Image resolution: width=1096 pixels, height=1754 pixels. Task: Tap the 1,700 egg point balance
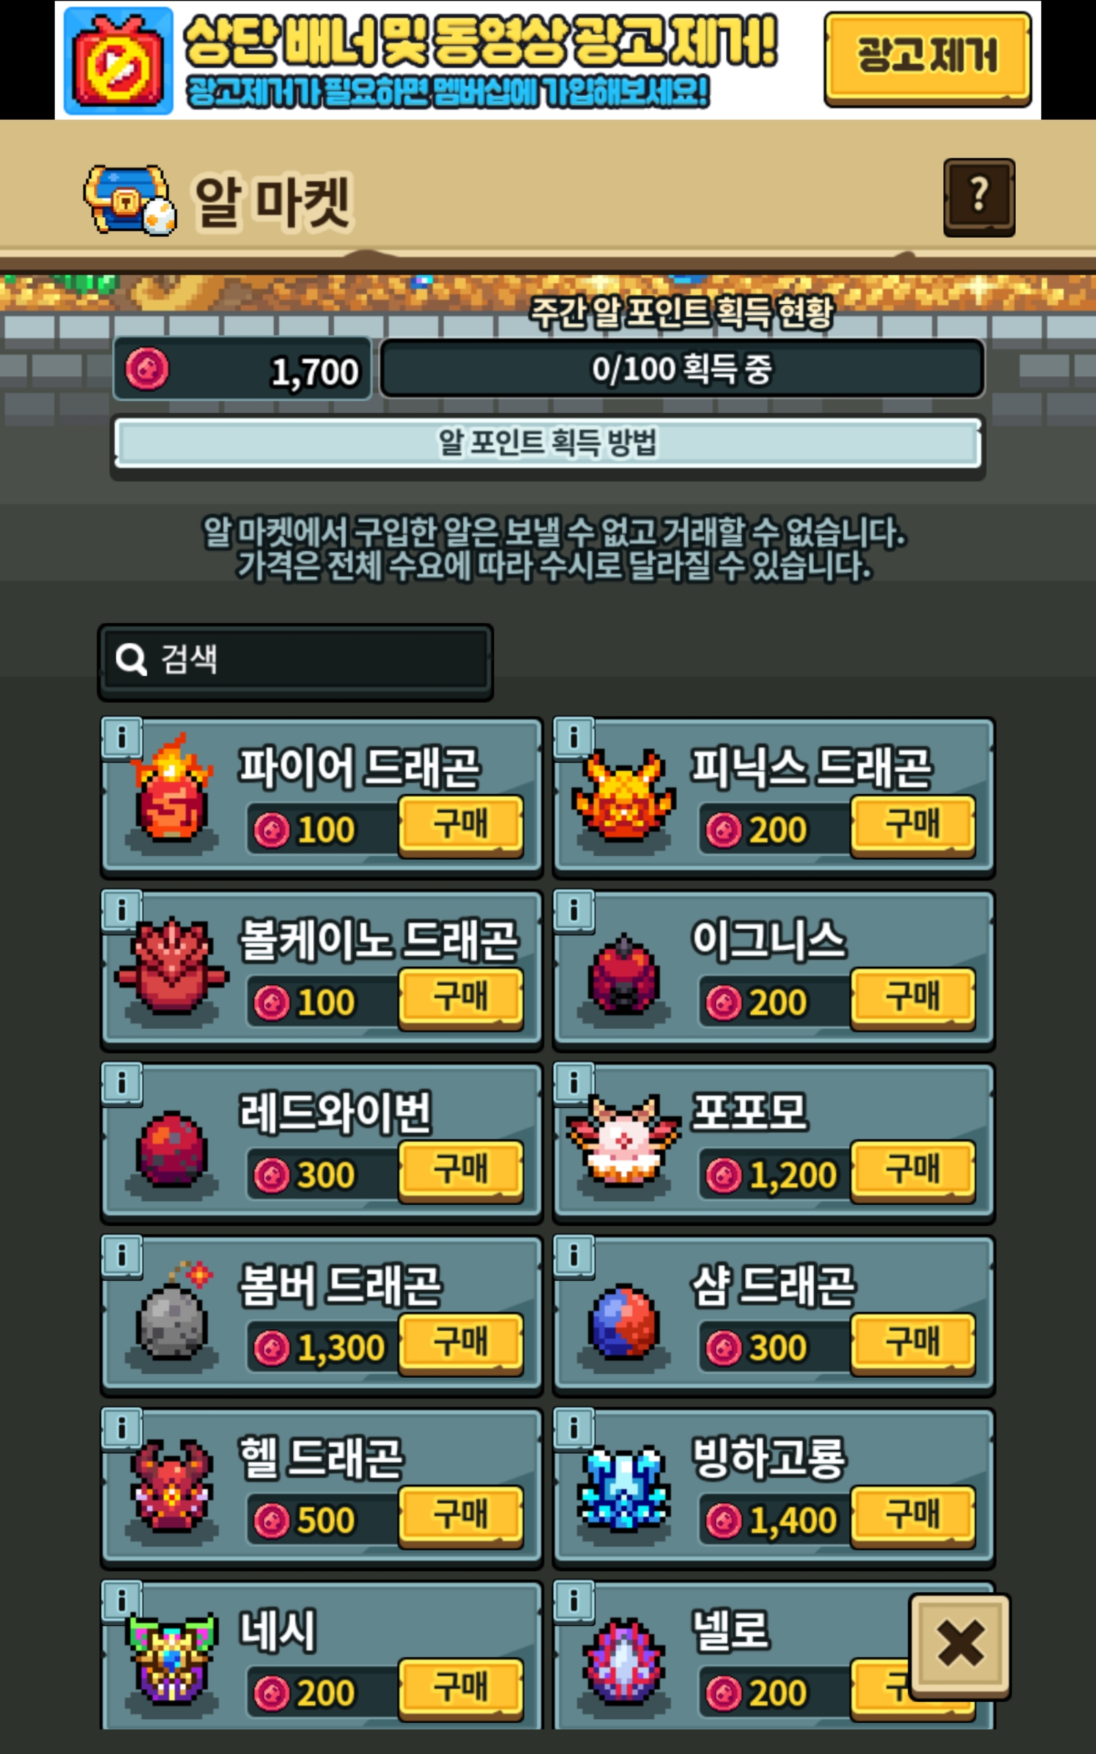coord(242,370)
